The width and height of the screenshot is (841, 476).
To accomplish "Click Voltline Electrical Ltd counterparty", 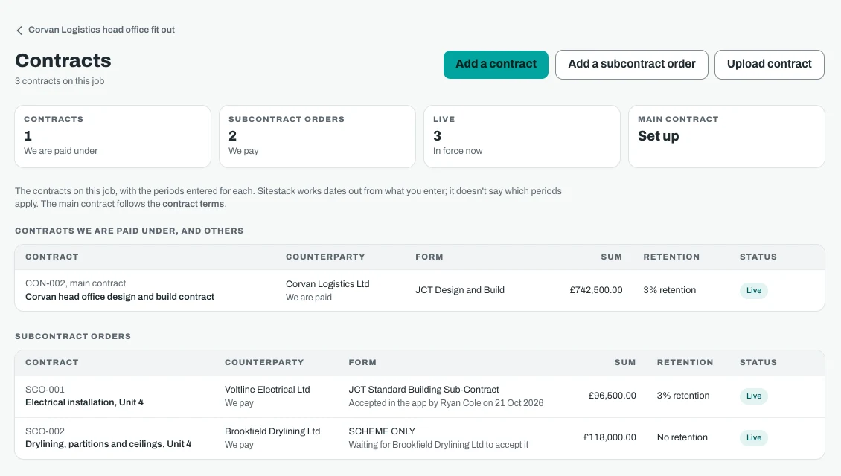I will pyautogui.click(x=267, y=390).
